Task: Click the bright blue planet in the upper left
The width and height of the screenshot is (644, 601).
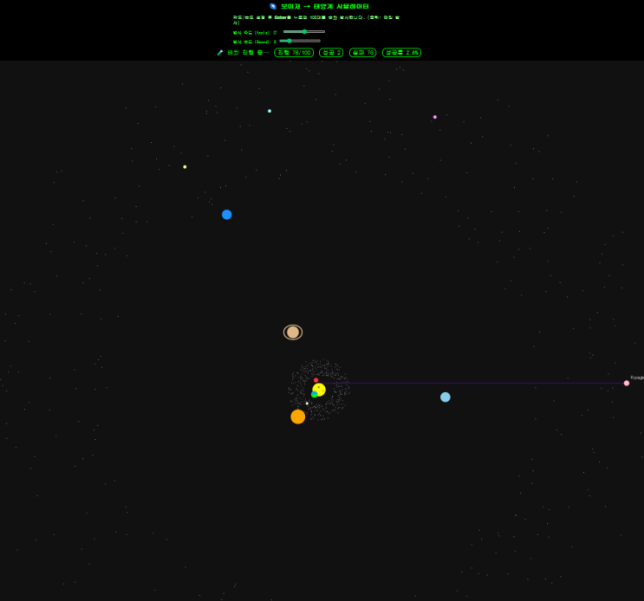Action: coord(227,215)
